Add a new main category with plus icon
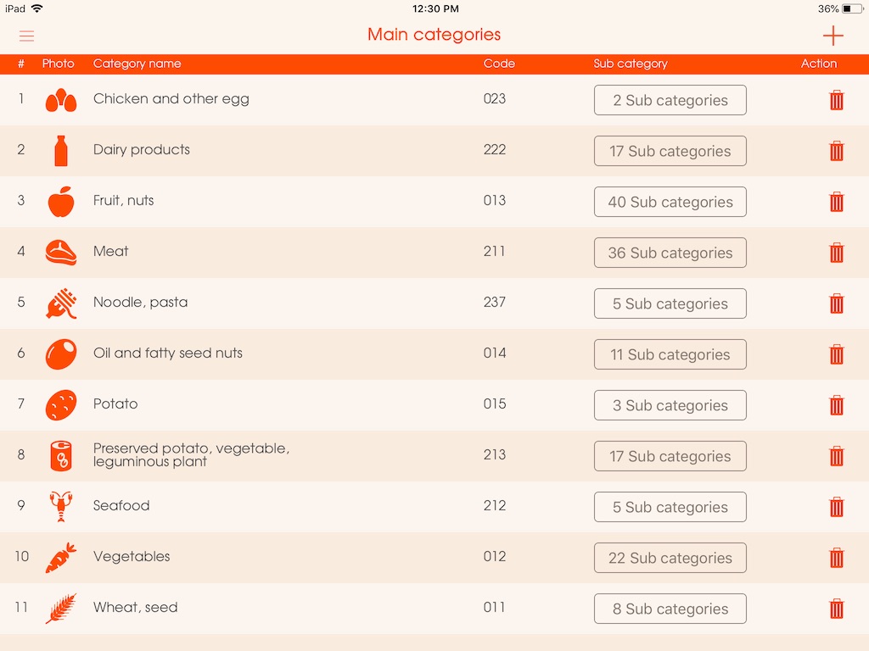 (x=833, y=36)
